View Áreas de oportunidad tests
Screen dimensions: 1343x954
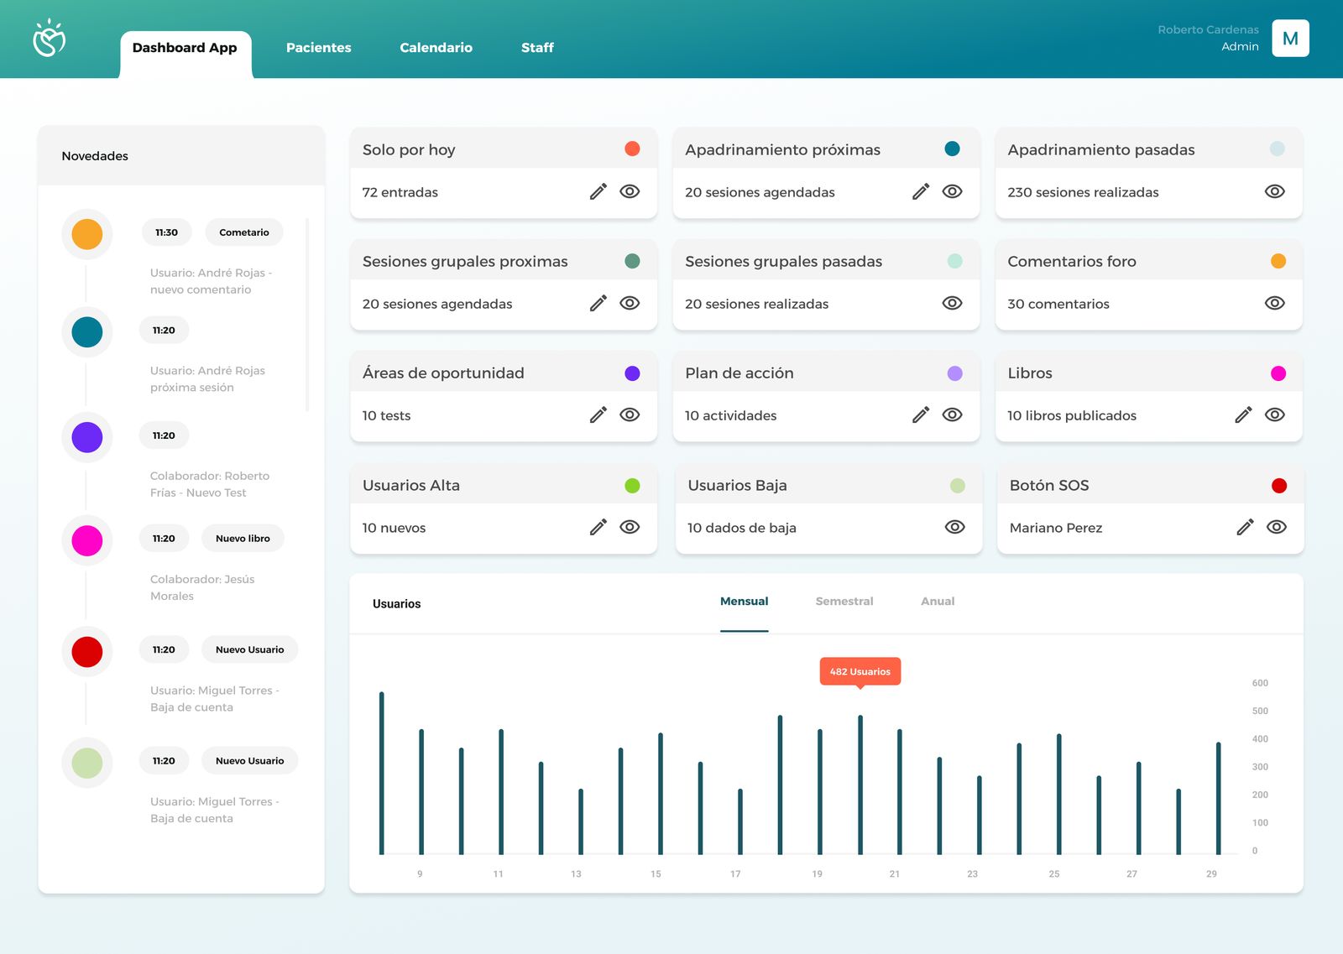coord(630,414)
